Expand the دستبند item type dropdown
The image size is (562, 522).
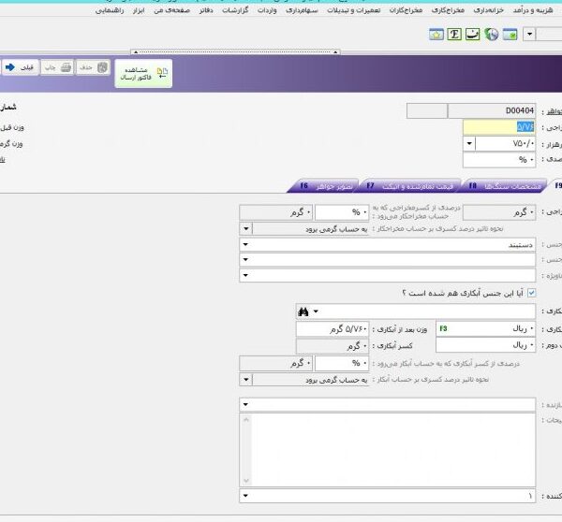245,243
